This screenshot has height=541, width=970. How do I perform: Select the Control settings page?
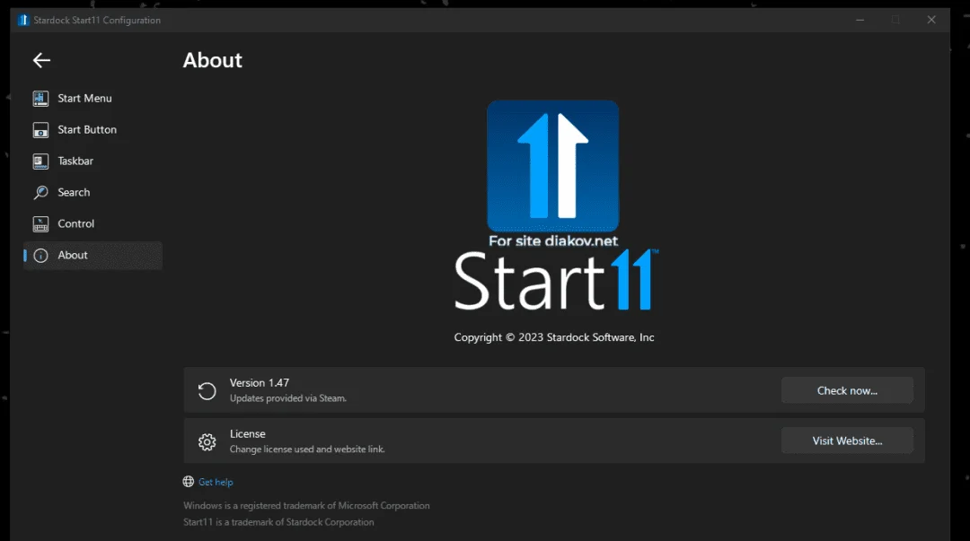(93, 223)
